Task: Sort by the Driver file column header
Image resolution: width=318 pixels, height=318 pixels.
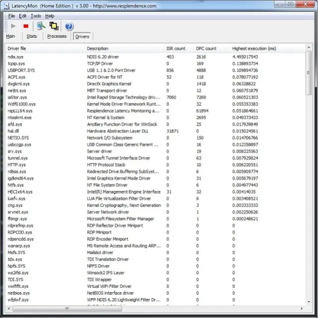Action: point(17,49)
